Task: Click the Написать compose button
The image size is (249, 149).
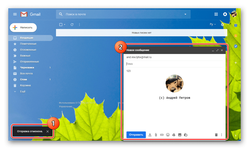Action: coord(23,28)
